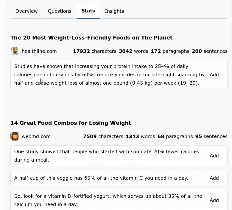232x210 pixels.
Task: Click the webmd.com favicon thumbnail
Action: pyautogui.click(x=15, y=136)
